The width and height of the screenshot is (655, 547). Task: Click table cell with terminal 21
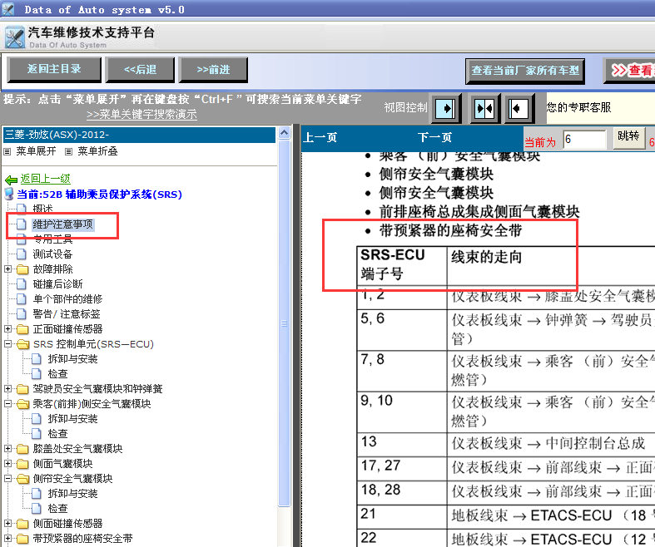402,517
